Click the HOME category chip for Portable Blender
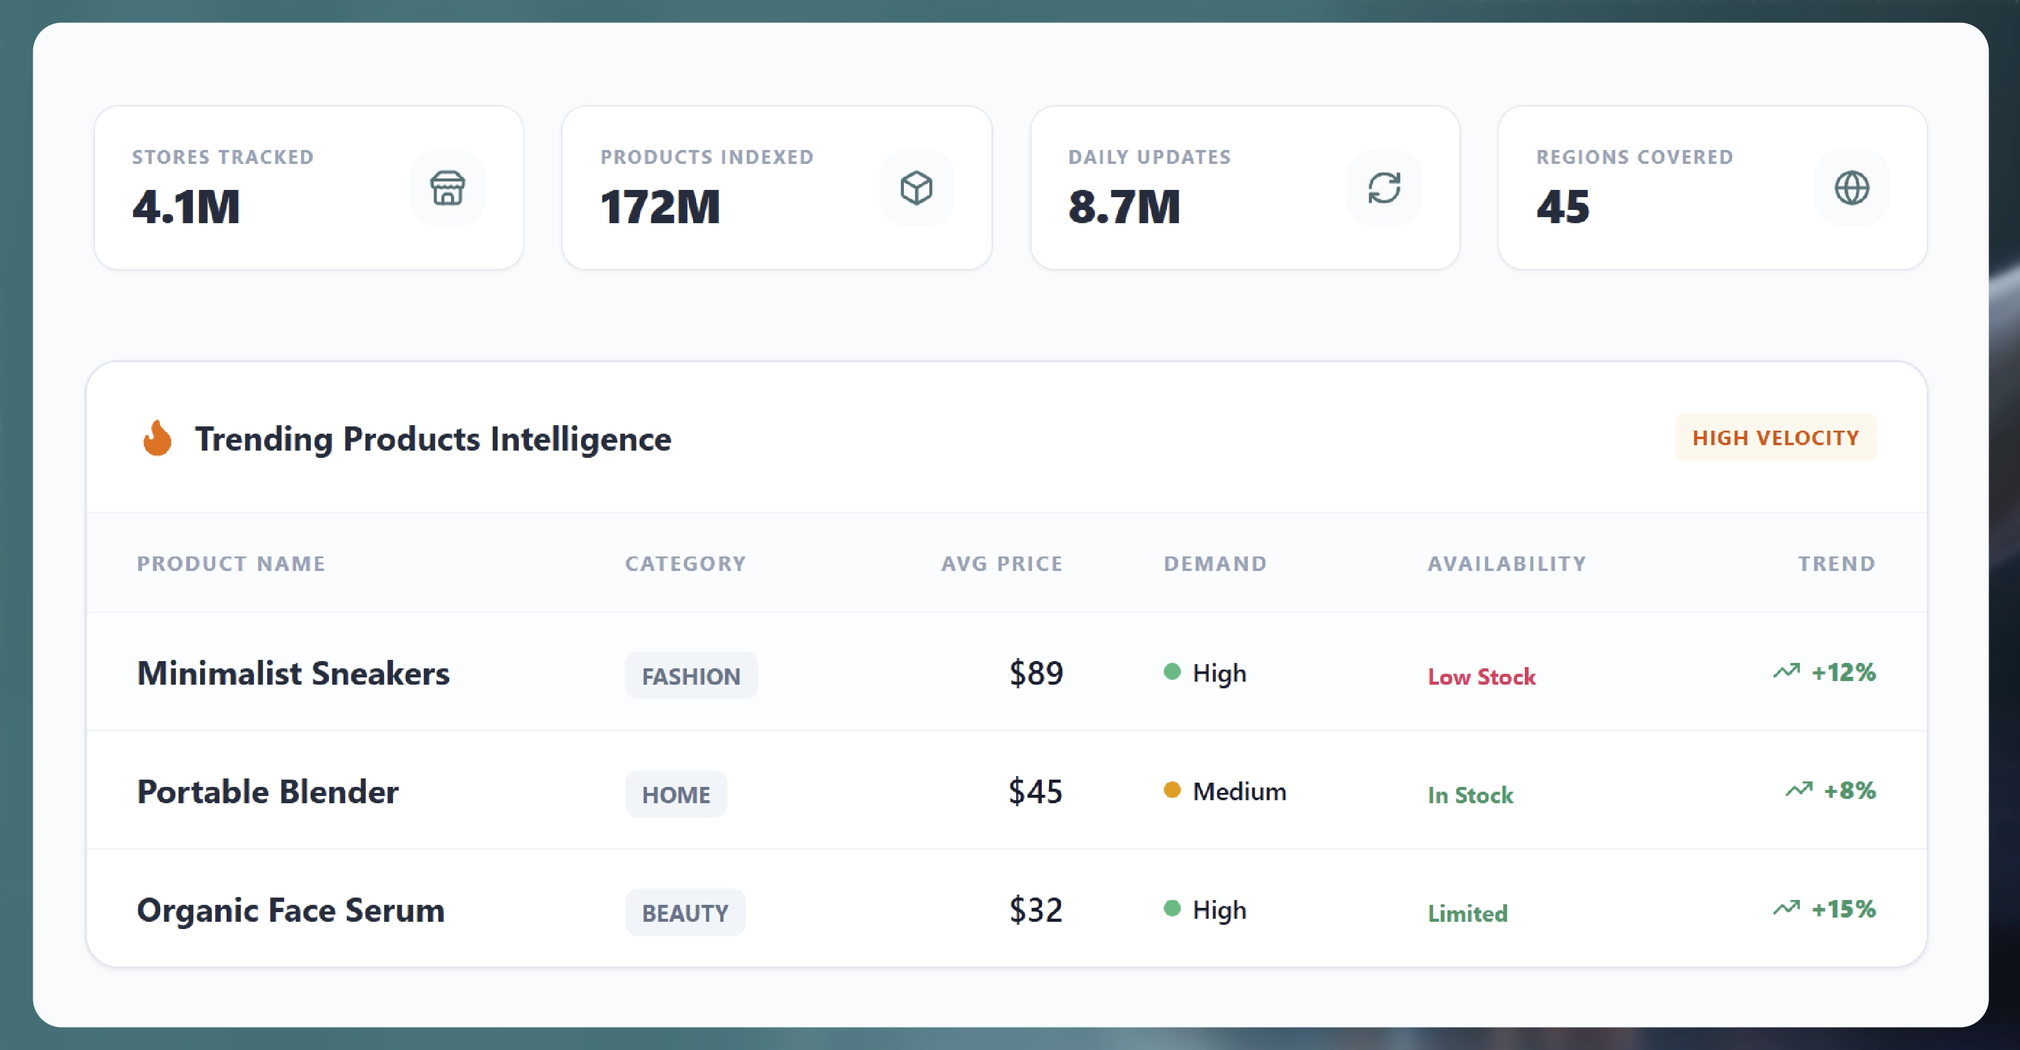Screen dimensions: 2020x1050 point(675,794)
